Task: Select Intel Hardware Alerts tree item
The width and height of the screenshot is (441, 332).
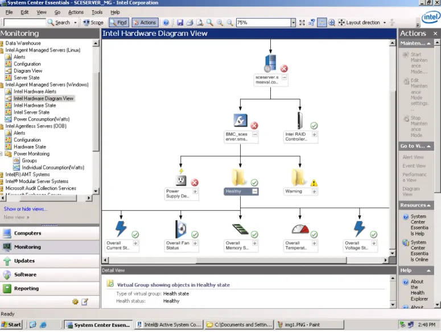Action: (35, 92)
